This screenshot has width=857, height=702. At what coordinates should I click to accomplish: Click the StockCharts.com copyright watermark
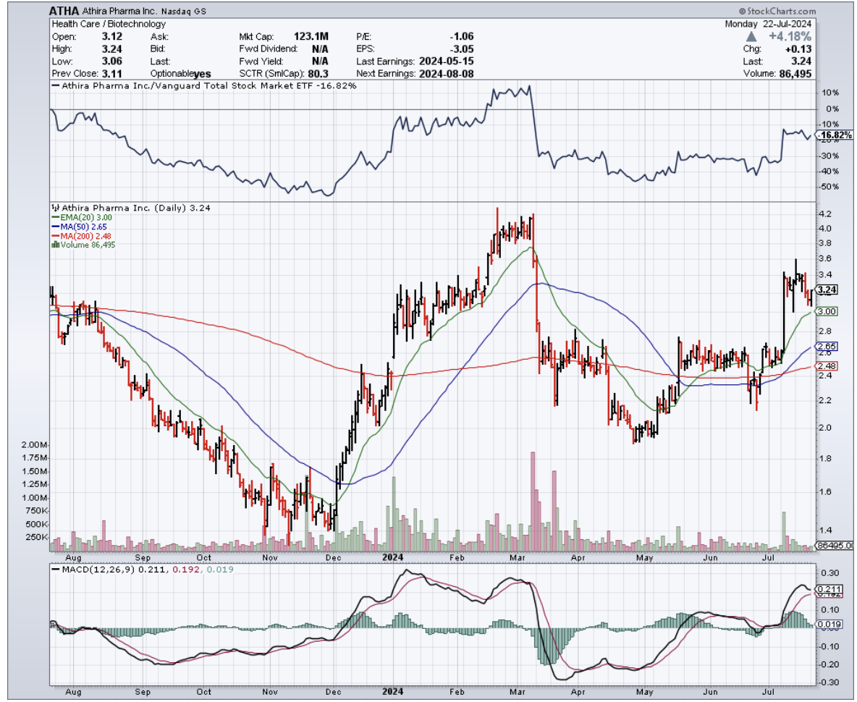(778, 12)
